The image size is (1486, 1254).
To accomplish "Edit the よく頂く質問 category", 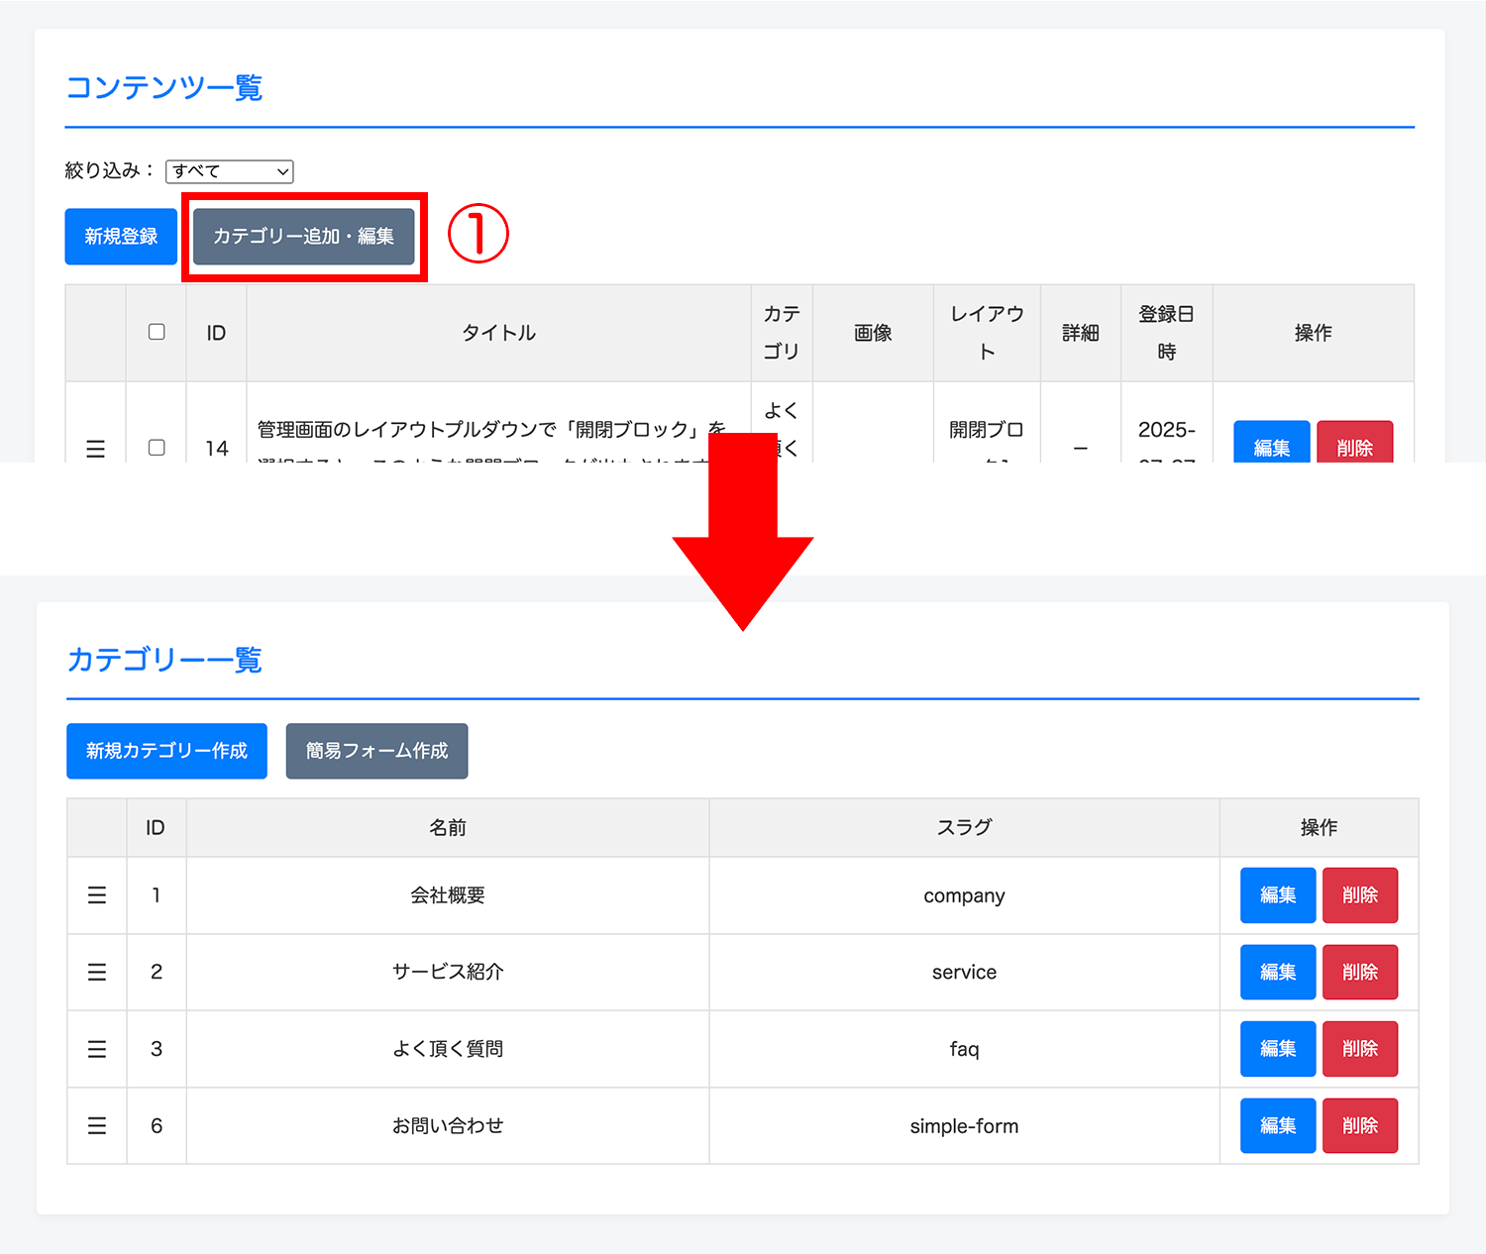I will pyautogui.click(x=1277, y=1049).
